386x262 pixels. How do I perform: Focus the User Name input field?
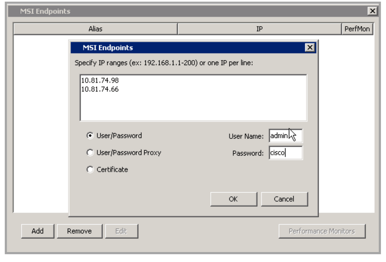point(286,136)
